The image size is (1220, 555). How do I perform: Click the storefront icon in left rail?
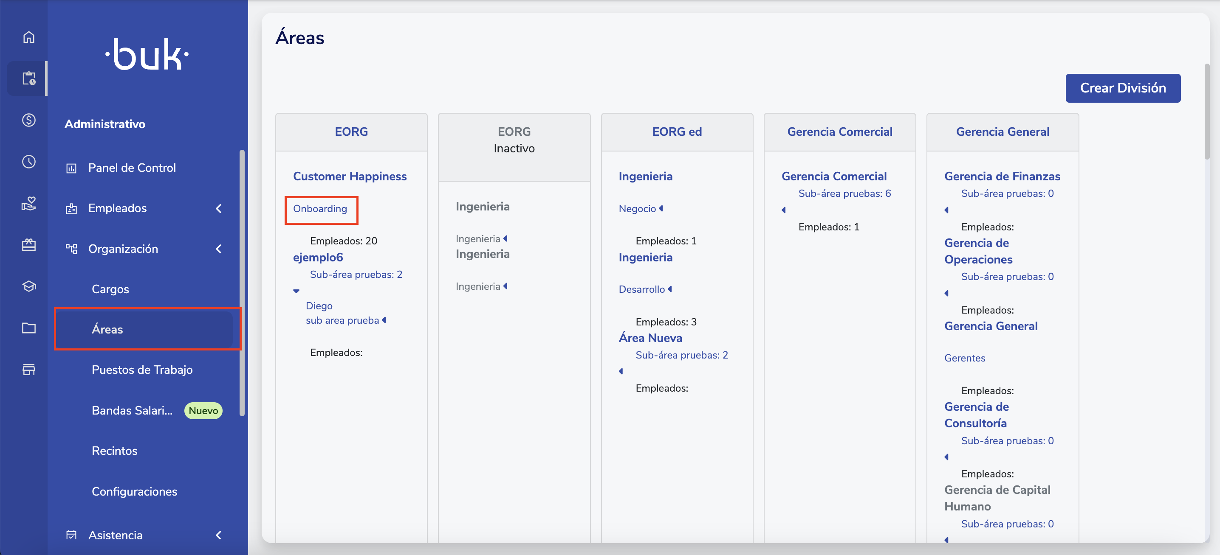[x=29, y=370]
